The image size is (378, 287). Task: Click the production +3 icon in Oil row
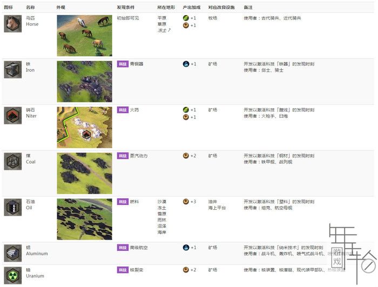[x=186, y=202]
